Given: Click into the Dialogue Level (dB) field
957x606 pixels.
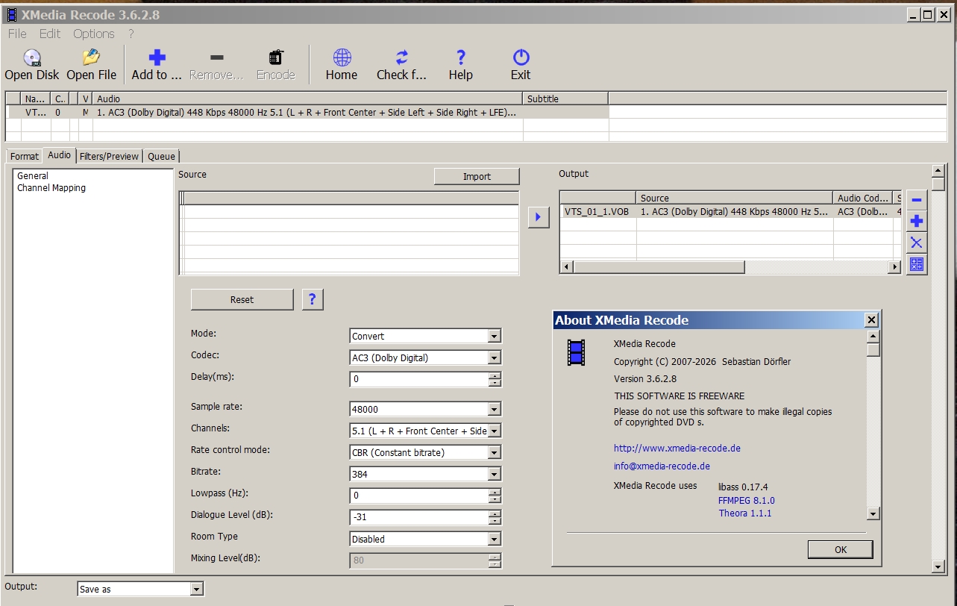Looking at the screenshot, I should pos(419,517).
